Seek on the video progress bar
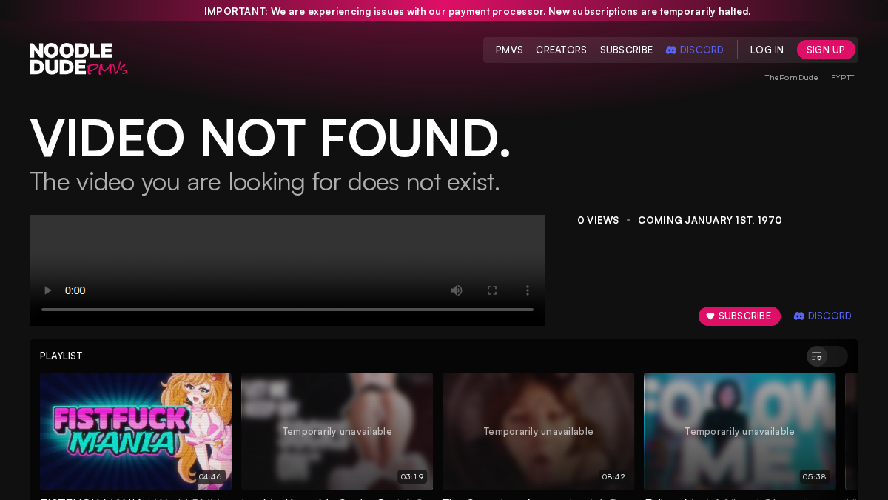The image size is (888, 500). 287,309
